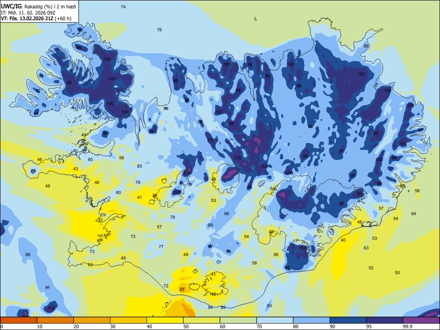This screenshot has height=330, width=440.
Task: Click the map value '91' in the southwest sea
Action: point(48,288)
